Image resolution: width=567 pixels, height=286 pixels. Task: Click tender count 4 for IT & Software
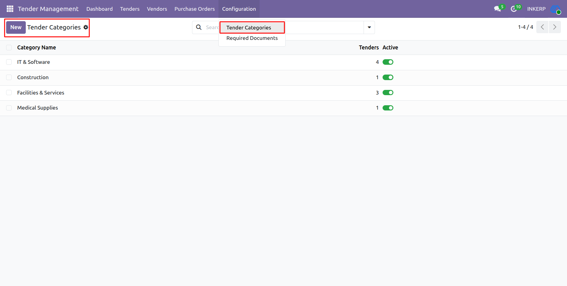click(x=377, y=62)
